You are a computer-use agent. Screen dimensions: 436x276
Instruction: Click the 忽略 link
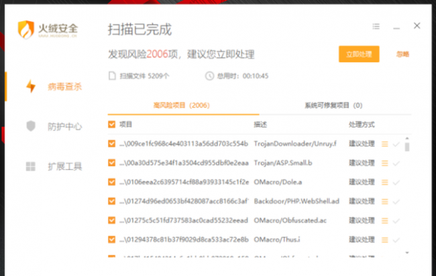tap(402, 54)
